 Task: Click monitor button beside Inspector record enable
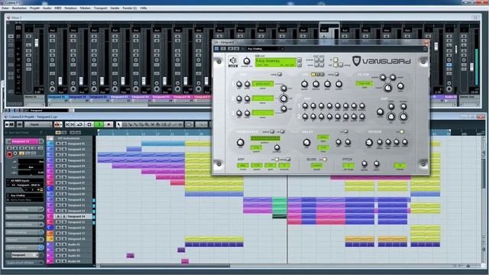(15, 154)
